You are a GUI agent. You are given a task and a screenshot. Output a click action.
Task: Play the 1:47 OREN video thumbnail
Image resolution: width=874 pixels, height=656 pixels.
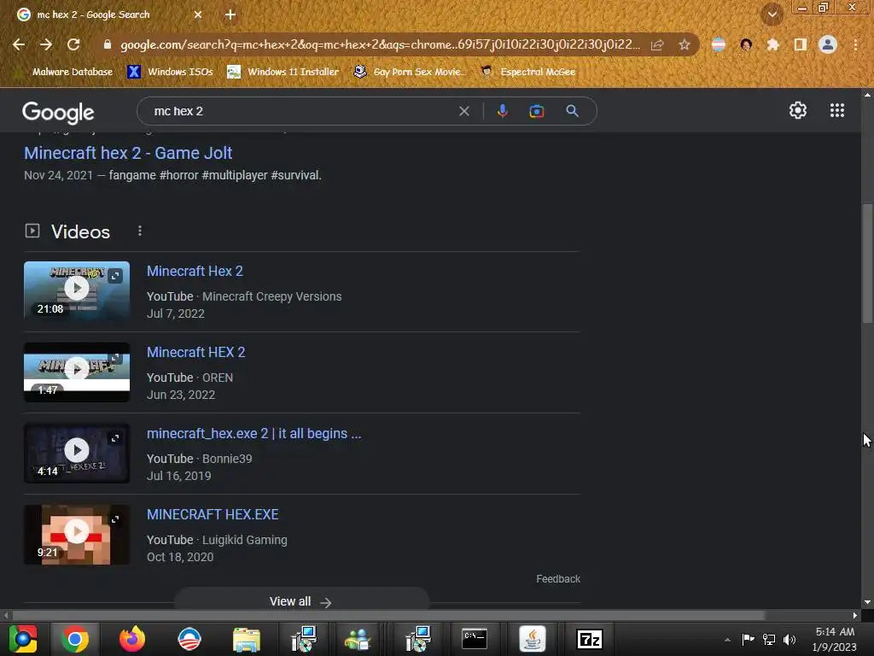(77, 372)
